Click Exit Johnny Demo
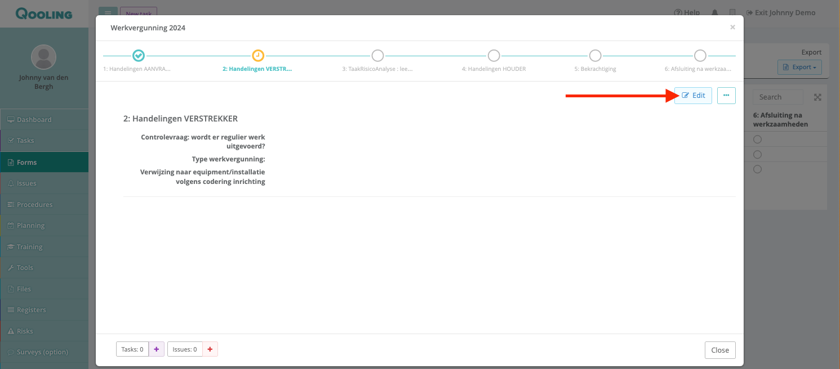Image resolution: width=840 pixels, height=369 pixels. coord(781,12)
